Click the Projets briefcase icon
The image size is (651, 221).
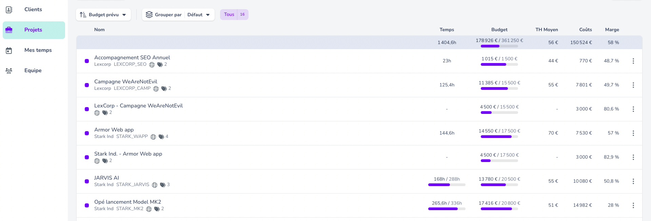tap(9, 30)
